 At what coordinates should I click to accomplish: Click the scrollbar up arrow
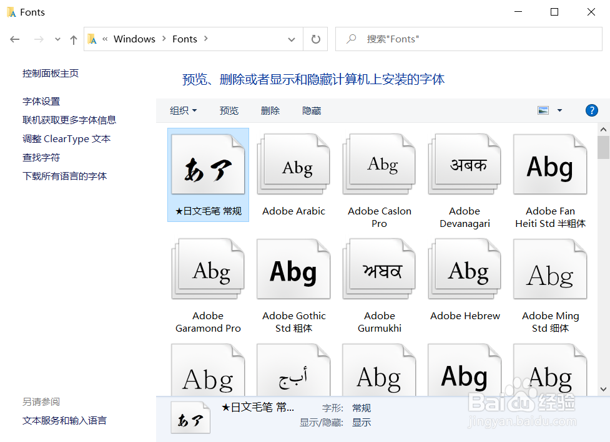(603, 129)
